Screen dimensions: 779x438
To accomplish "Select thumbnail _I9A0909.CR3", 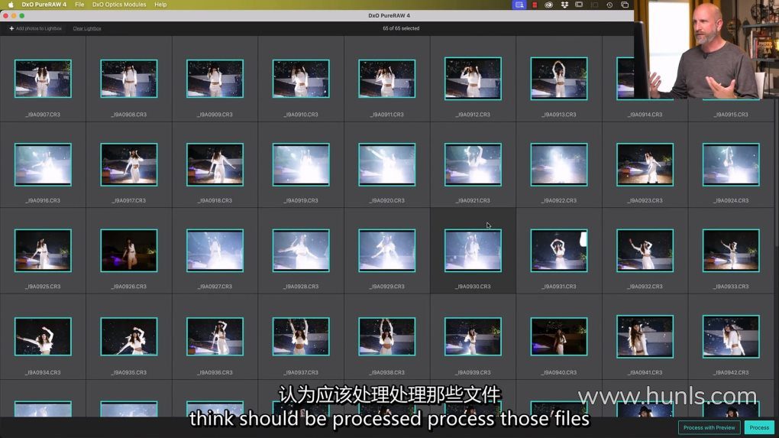I will (215, 79).
